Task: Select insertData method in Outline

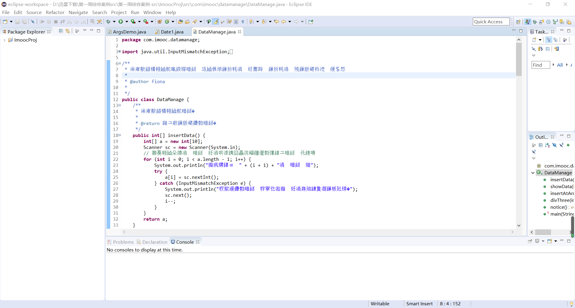Action: tap(559, 180)
